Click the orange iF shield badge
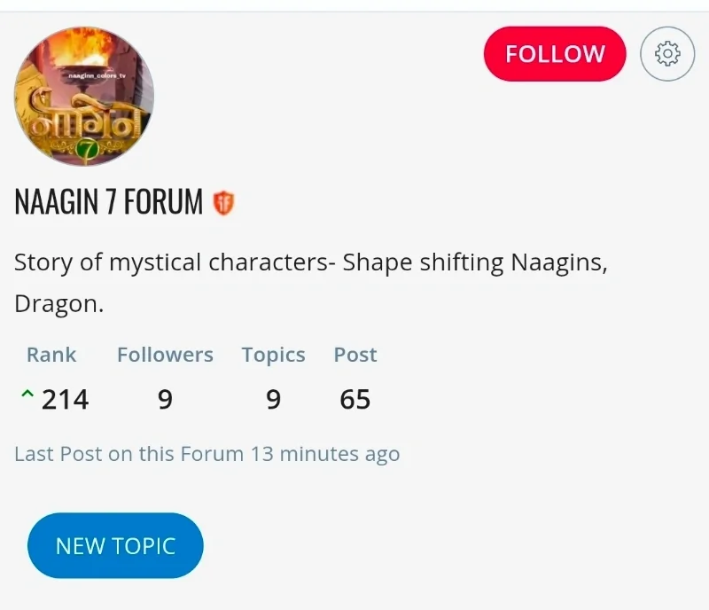 [x=223, y=203]
